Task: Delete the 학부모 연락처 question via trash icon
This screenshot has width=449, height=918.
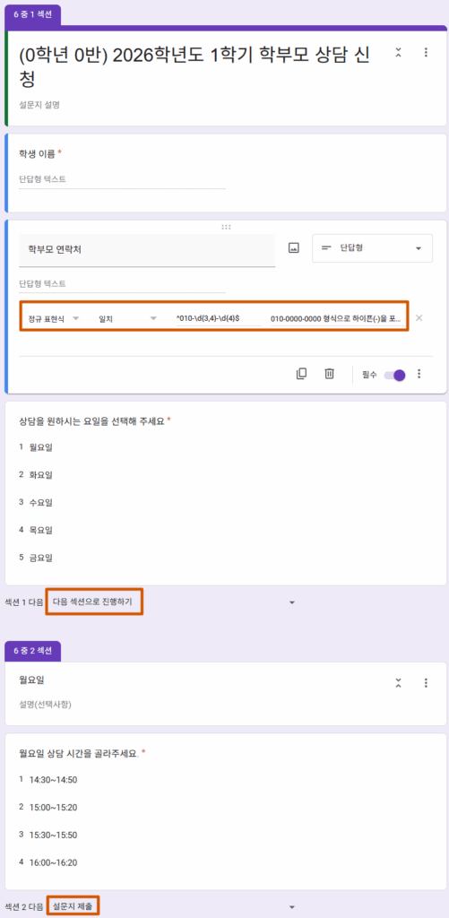Action: coord(330,374)
